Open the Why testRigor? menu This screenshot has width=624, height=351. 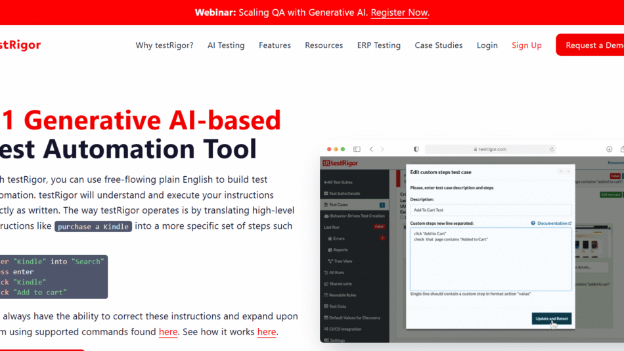click(x=164, y=45)
